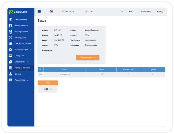Click the Открытые заказы cup icon
The width and height of the screenshot is (174, 134).
(10, 44)
